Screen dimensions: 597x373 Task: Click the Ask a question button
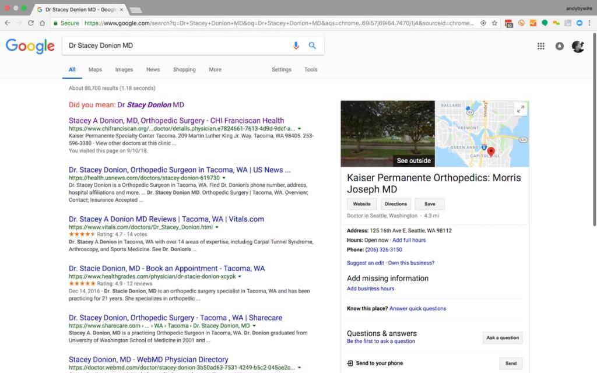tap(503, 338)
